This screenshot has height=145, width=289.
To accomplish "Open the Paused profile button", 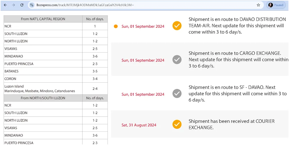I will coord(276,5).
